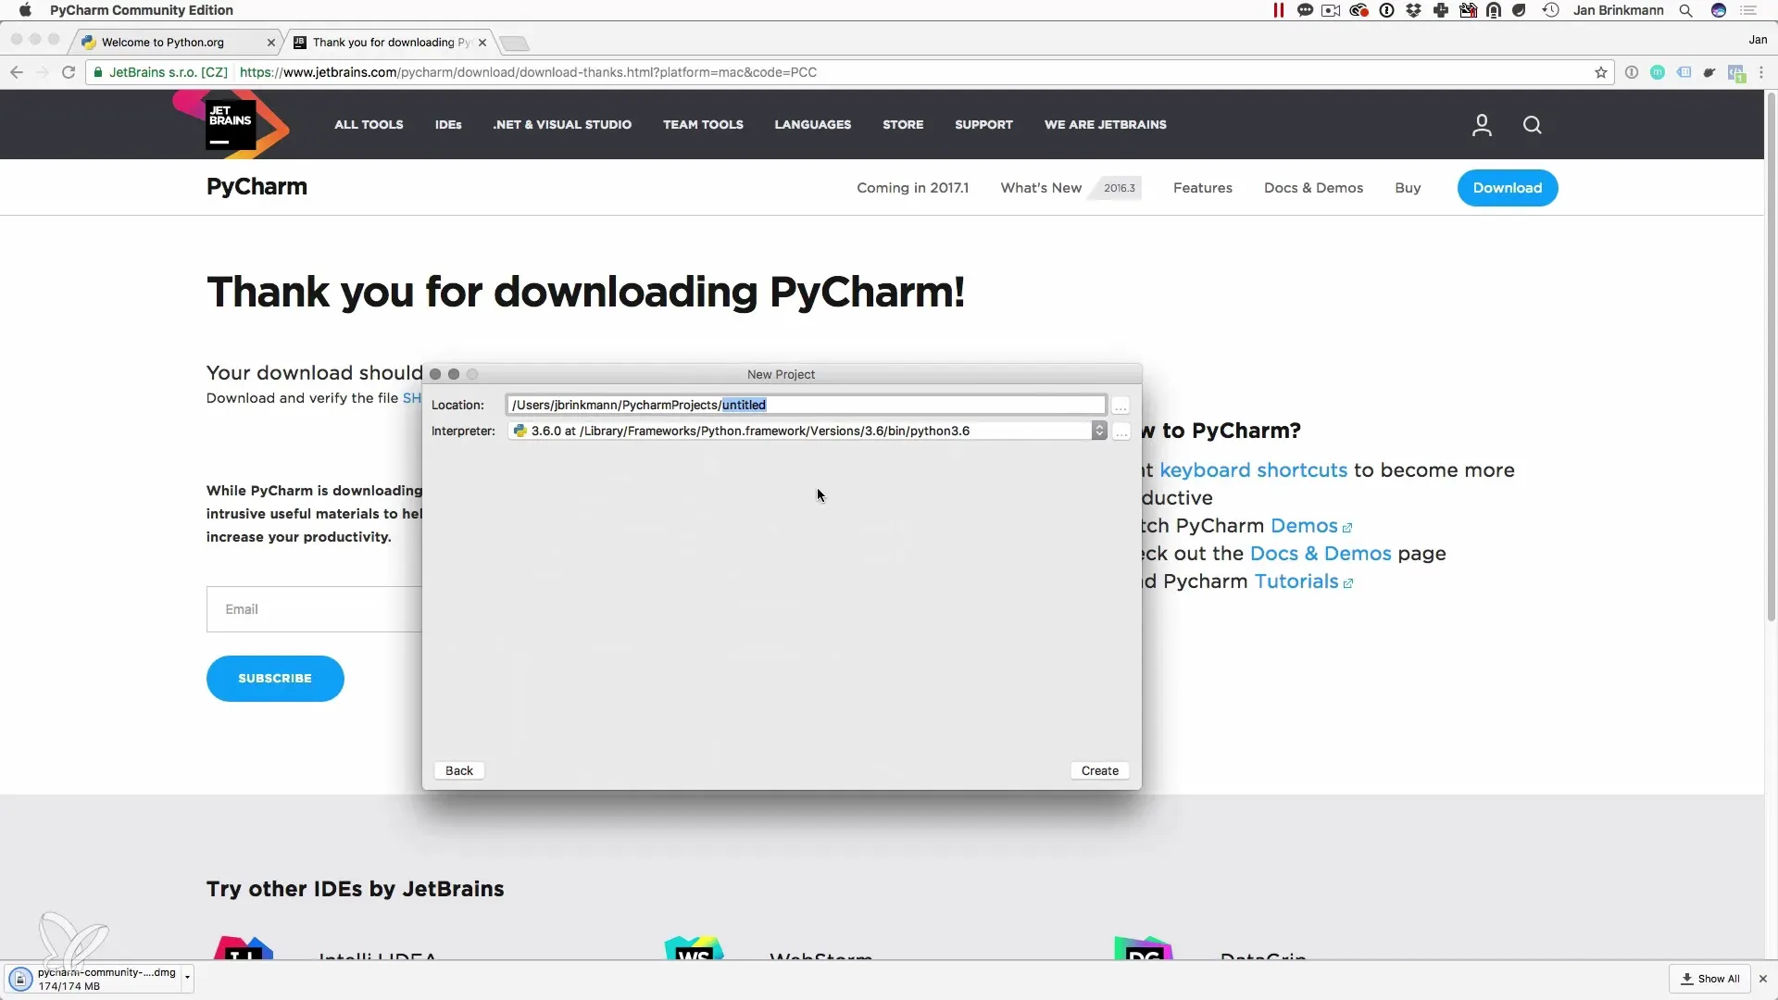The height and width of the screenshot is (1000, 1778).
Task: Open Coming in 2017.1 link
Action: (912, 188)
